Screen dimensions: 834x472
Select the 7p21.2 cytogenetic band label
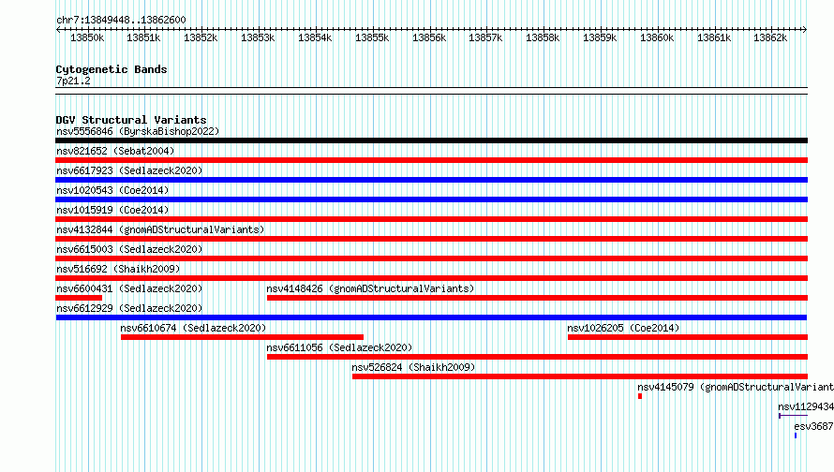[73, 81]
